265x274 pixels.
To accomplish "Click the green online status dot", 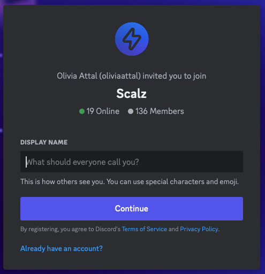I will (82, 111).
